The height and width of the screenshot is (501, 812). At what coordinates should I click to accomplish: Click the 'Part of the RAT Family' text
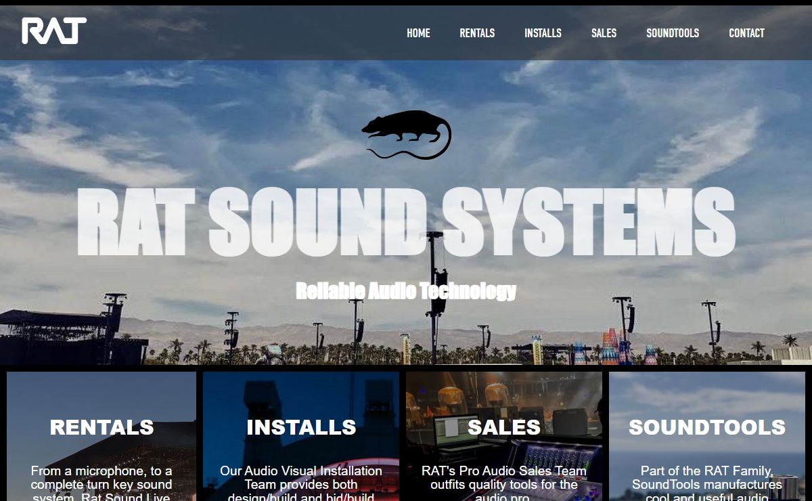pyautogui.click(x=707, y=484)
